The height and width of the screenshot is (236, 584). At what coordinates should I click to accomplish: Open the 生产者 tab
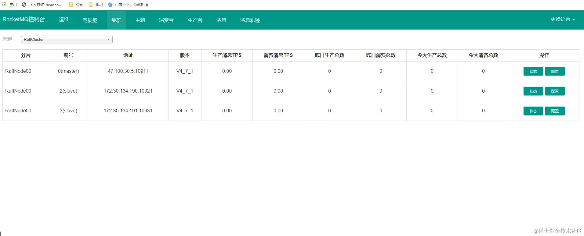(195, 20)
